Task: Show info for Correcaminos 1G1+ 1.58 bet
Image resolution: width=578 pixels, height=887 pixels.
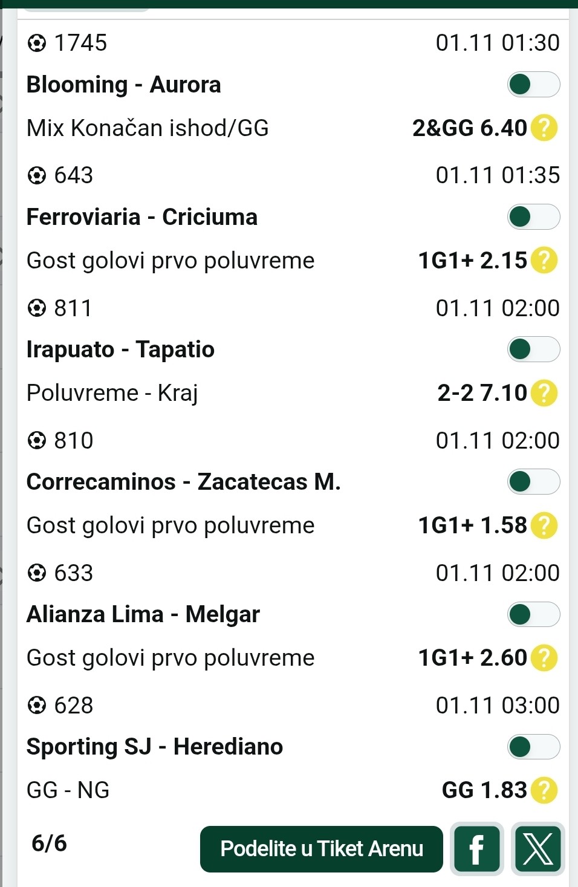Action: tap(544, 525)
